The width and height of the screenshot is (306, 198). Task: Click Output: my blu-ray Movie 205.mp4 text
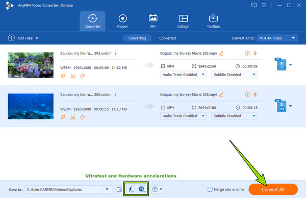click(188, 95)
